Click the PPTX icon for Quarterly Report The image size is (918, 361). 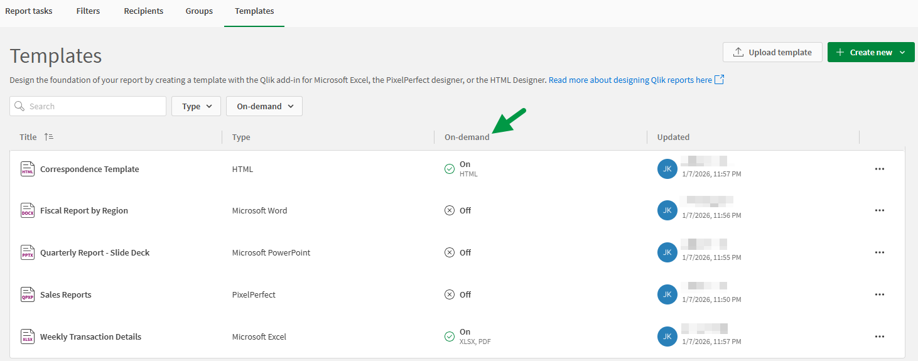coord(27,253)
